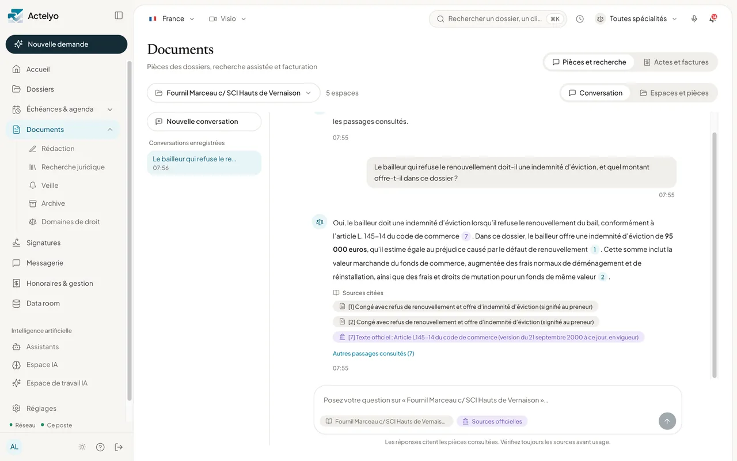Collapse the Documents sidebar section
737x461 pixels.
pyautogui.click(x=110, y=130)
